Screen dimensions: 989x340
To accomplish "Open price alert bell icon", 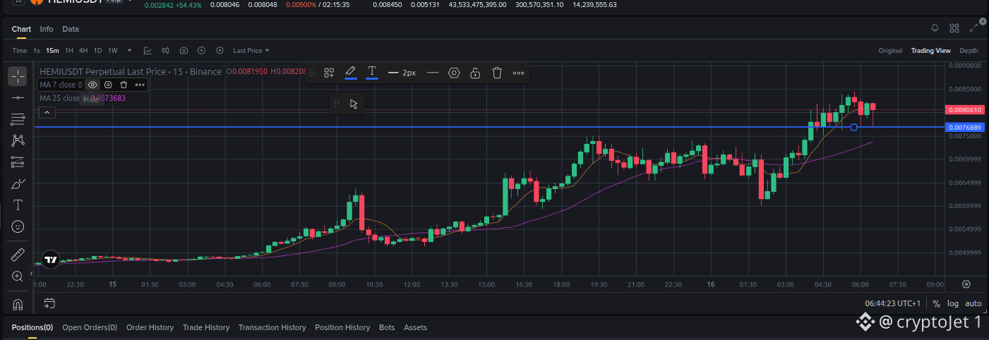I will 935,28.
